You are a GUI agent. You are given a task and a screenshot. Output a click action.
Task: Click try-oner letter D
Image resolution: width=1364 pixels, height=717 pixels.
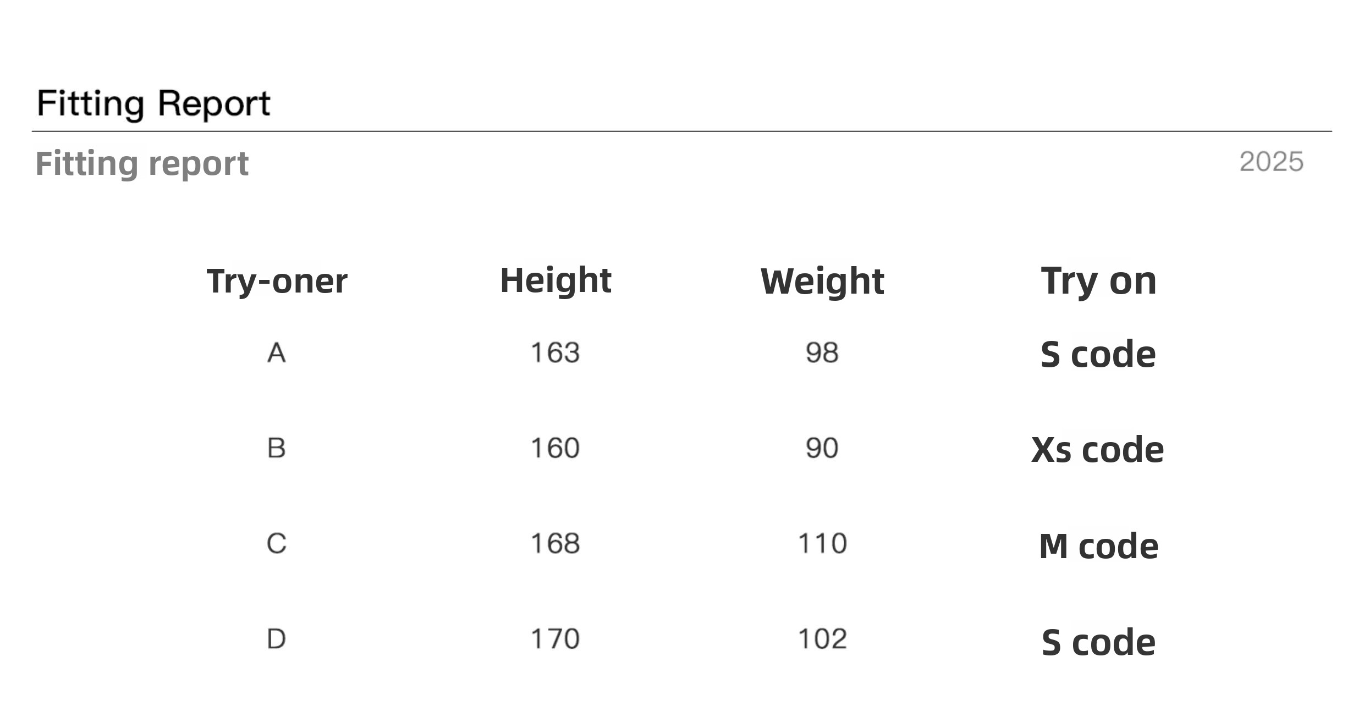(x=276, y=639)
